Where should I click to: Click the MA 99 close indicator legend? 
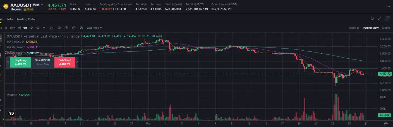[23, 53]
